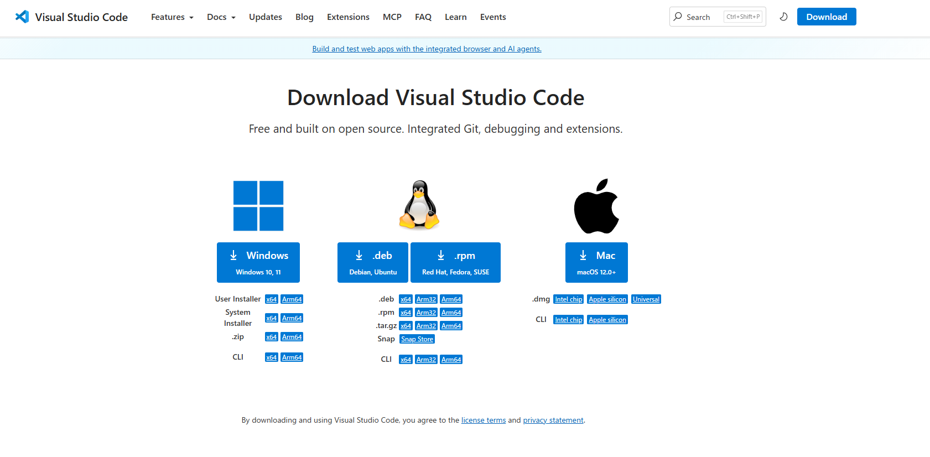The image size is (930, 457).
Task: Go to the Extensions page
Action: coord(348,17)
